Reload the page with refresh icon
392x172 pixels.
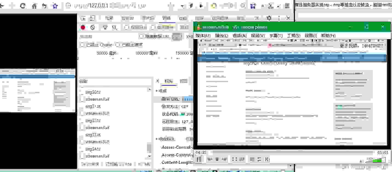(23, 6)
